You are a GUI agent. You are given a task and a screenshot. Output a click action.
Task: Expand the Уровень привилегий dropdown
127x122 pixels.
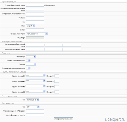(37, 34)
